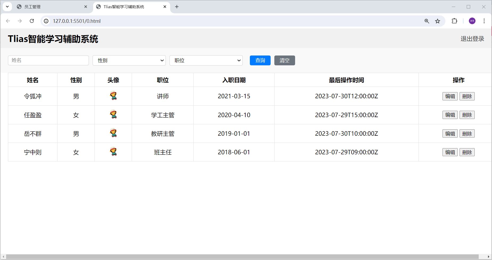Open the browser extensions icon
Image resolution: width=492 pixels, height=260 pixels.
click(x=454, y=21)
